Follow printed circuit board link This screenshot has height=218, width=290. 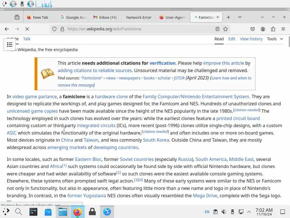238,118
